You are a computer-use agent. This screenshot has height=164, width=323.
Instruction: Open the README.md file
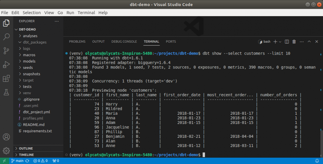(x=38, y=125)
